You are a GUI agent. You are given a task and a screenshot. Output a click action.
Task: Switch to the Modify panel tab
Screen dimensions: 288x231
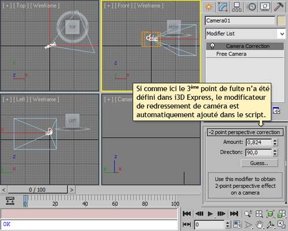[x=223, y=7]
